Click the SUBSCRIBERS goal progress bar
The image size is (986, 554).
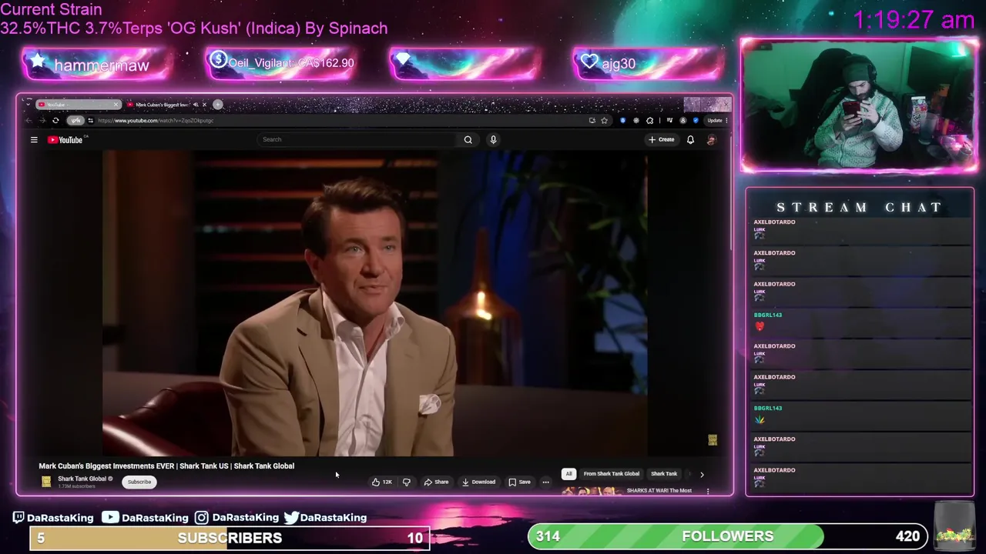coord(230,538)
